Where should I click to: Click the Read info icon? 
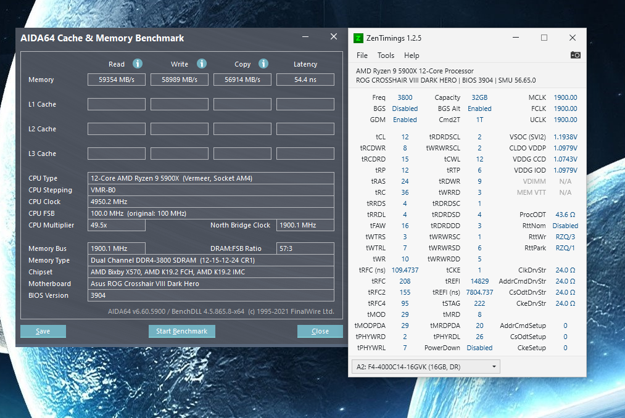138,64
